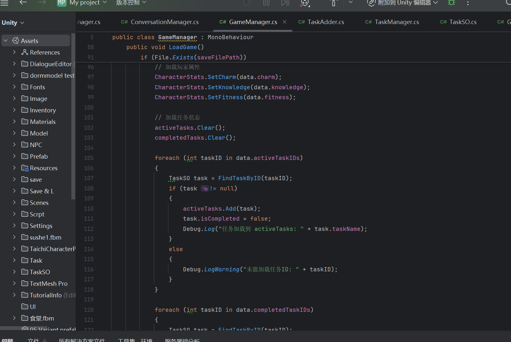Switch to the TaskManager.cs tab
The image size is (511, 342).
tap(397, 22)
